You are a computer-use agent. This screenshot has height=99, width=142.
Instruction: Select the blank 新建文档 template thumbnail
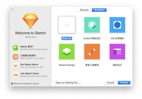67,25
